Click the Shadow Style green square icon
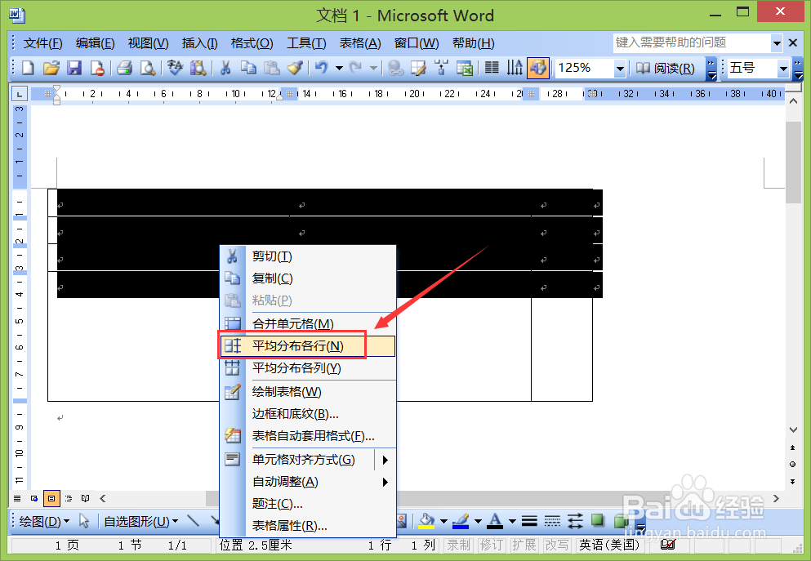This screenshot has width=811, height=561. pyautogui.click(x=597, y=520)
